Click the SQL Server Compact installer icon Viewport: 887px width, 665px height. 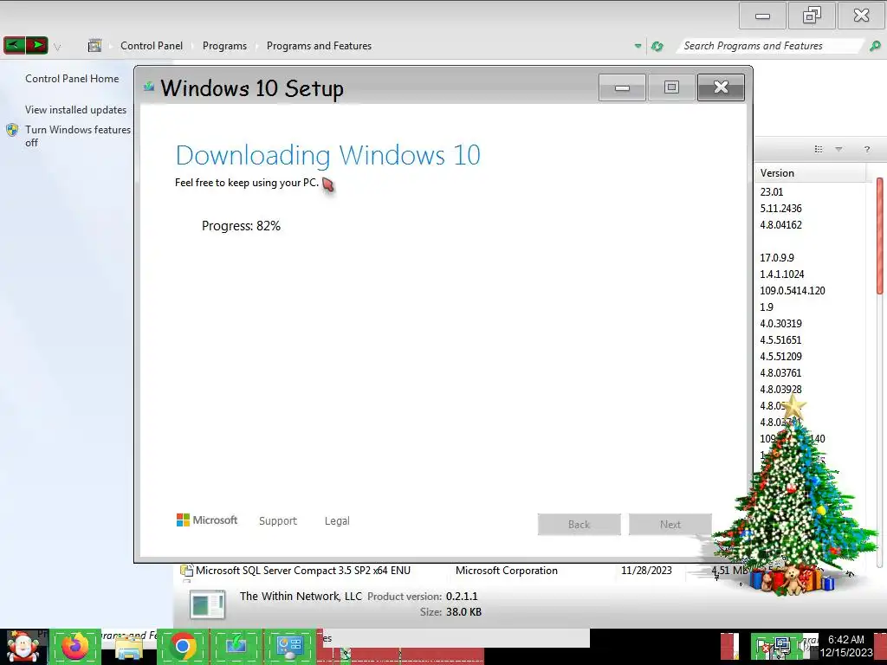tap(186, 571)
